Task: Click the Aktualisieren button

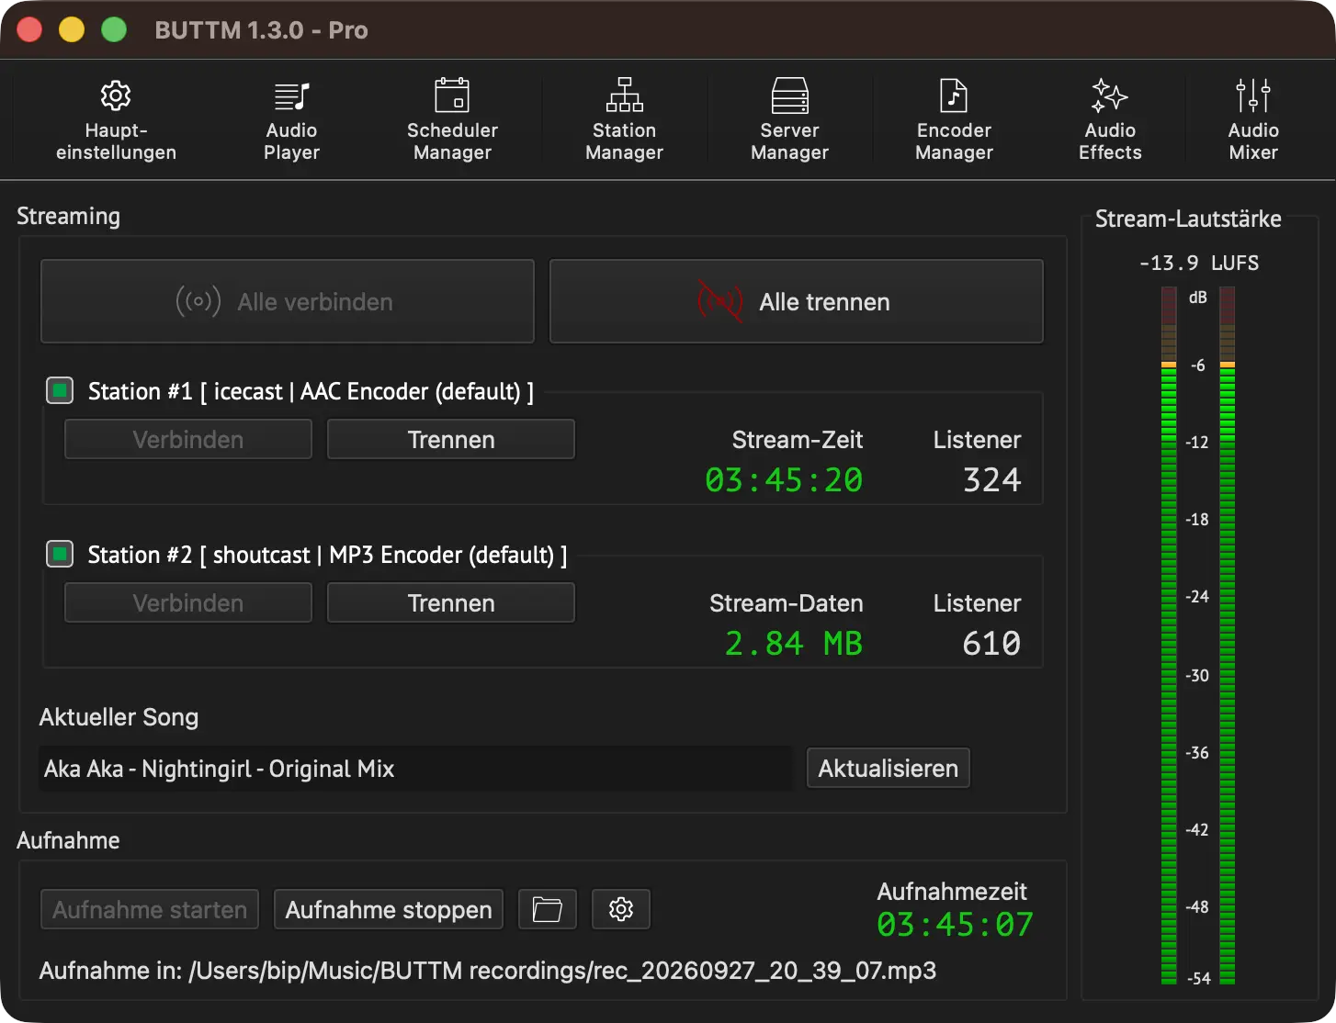Action: coord(889,768)
